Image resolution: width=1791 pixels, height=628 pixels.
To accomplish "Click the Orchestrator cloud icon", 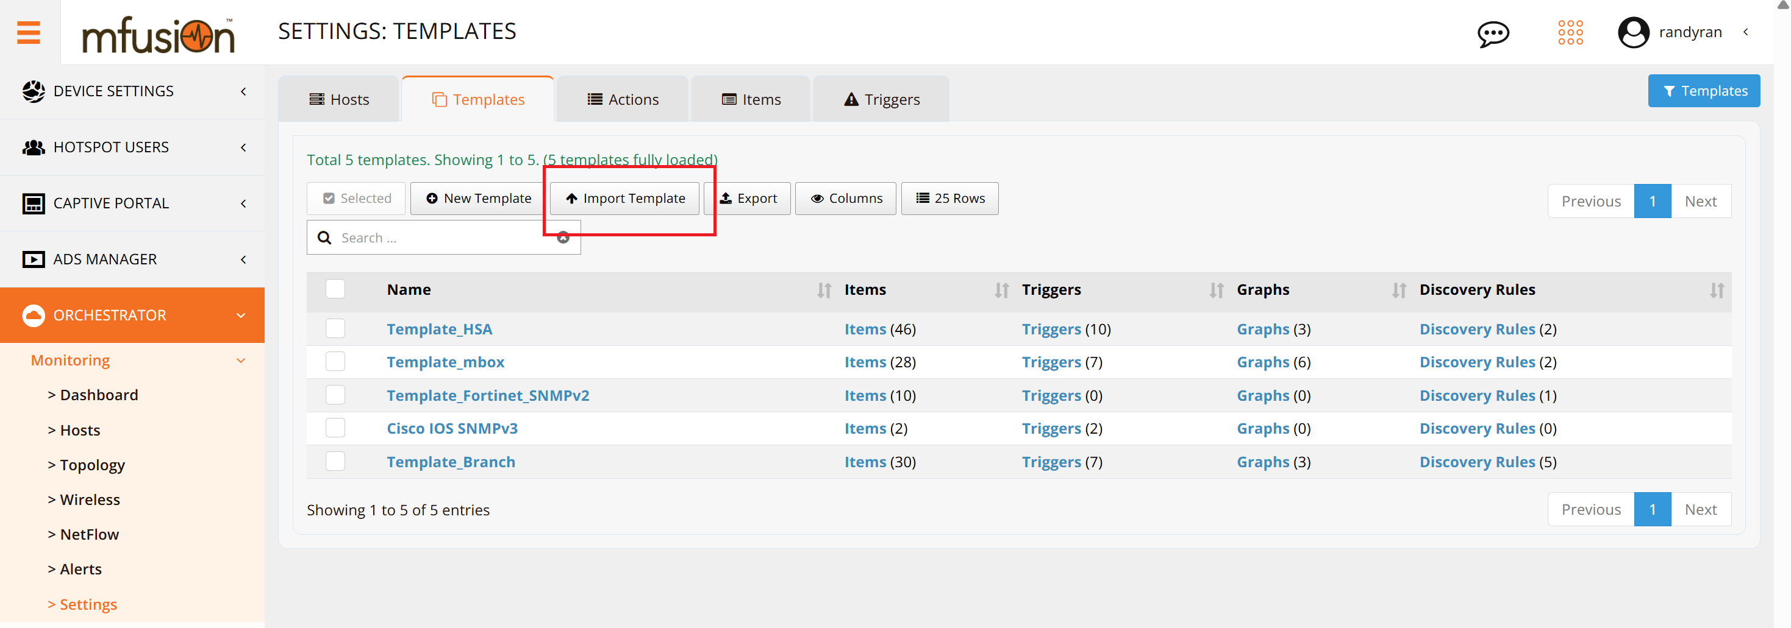I will pos(34,316).
